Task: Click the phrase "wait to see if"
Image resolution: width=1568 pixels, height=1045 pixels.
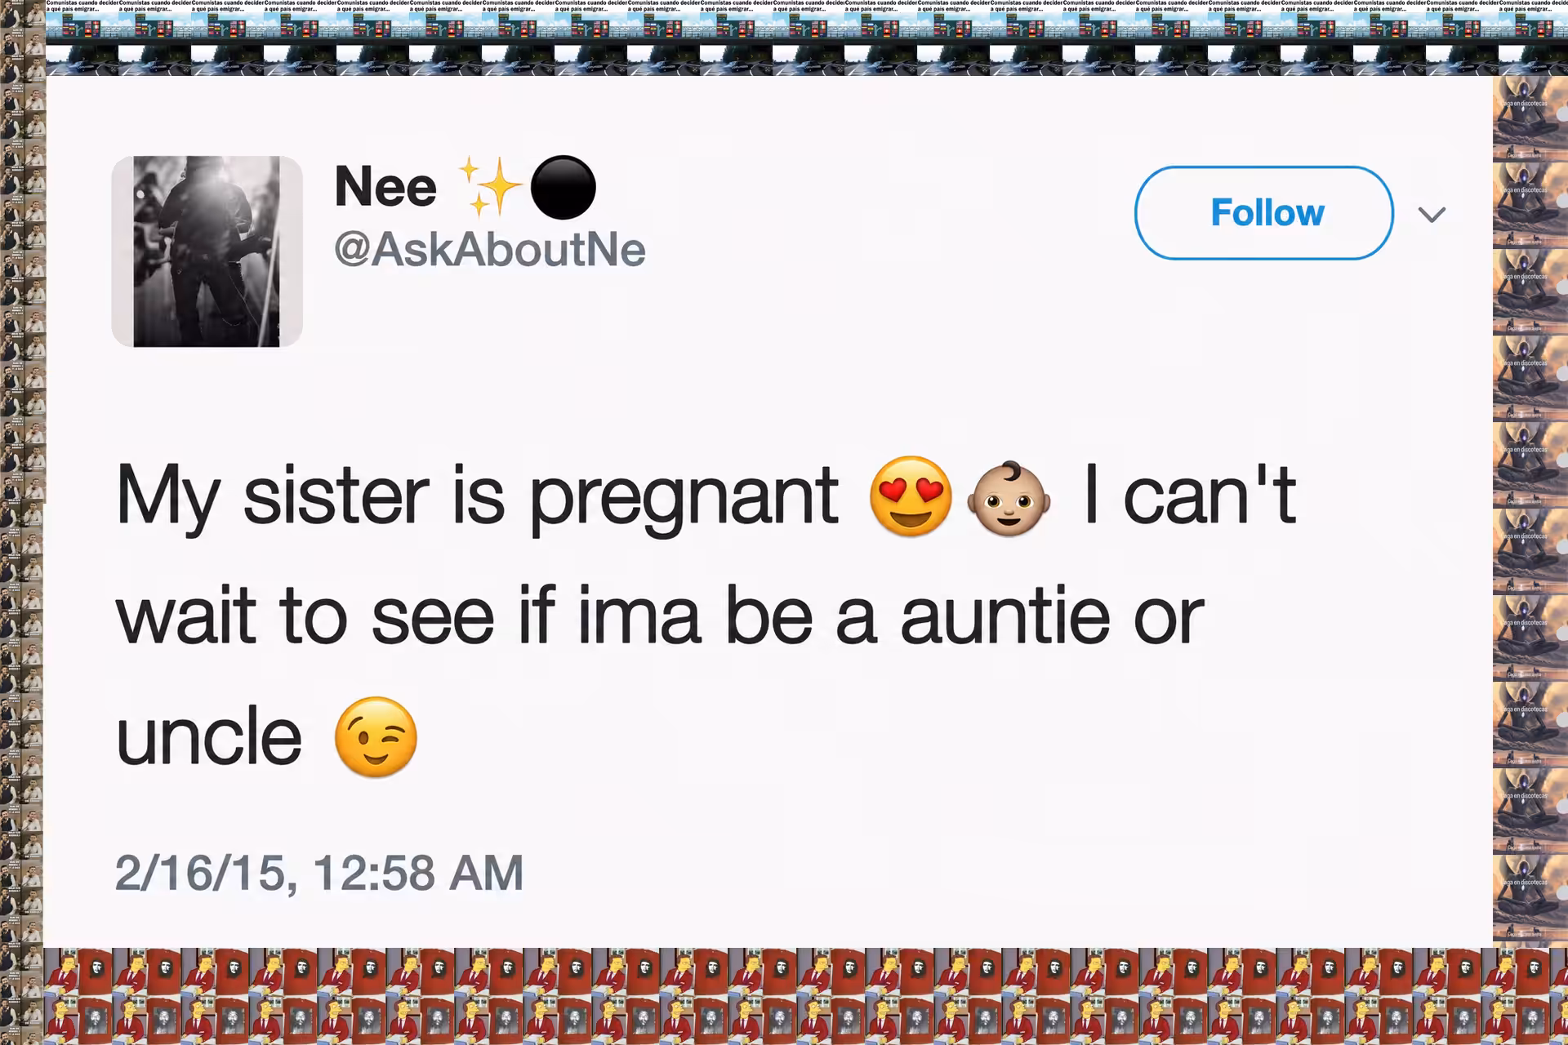Action: pos(336,616)
